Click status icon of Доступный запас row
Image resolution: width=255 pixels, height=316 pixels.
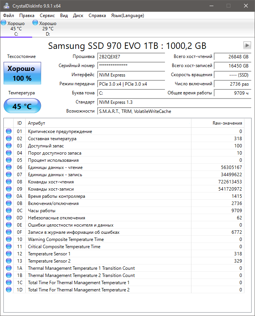click(9, 145)
